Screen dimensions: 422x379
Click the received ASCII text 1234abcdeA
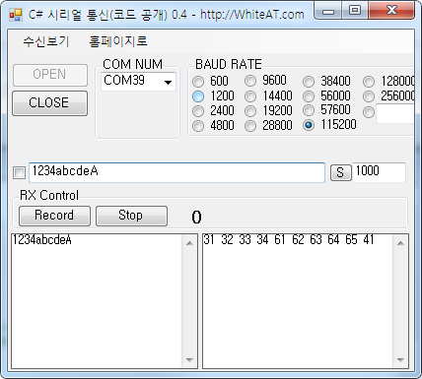41,240
